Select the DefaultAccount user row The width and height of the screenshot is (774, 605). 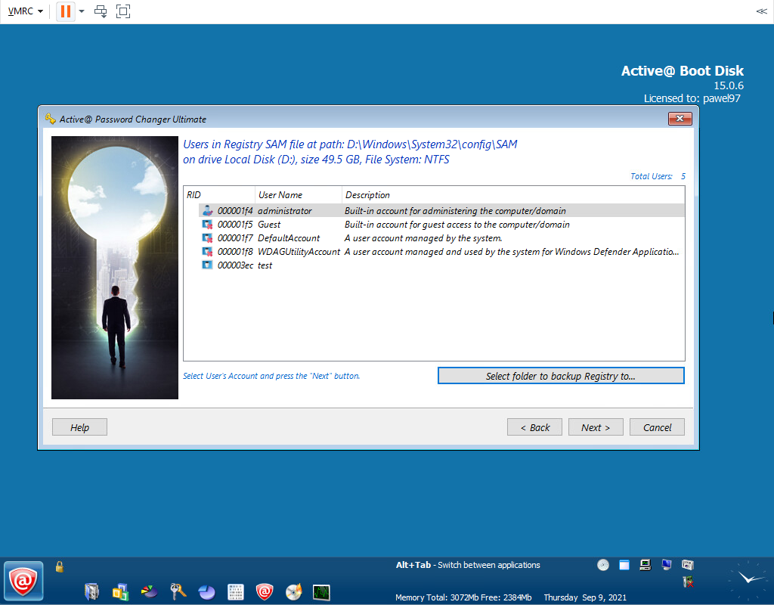pos(441,238)
